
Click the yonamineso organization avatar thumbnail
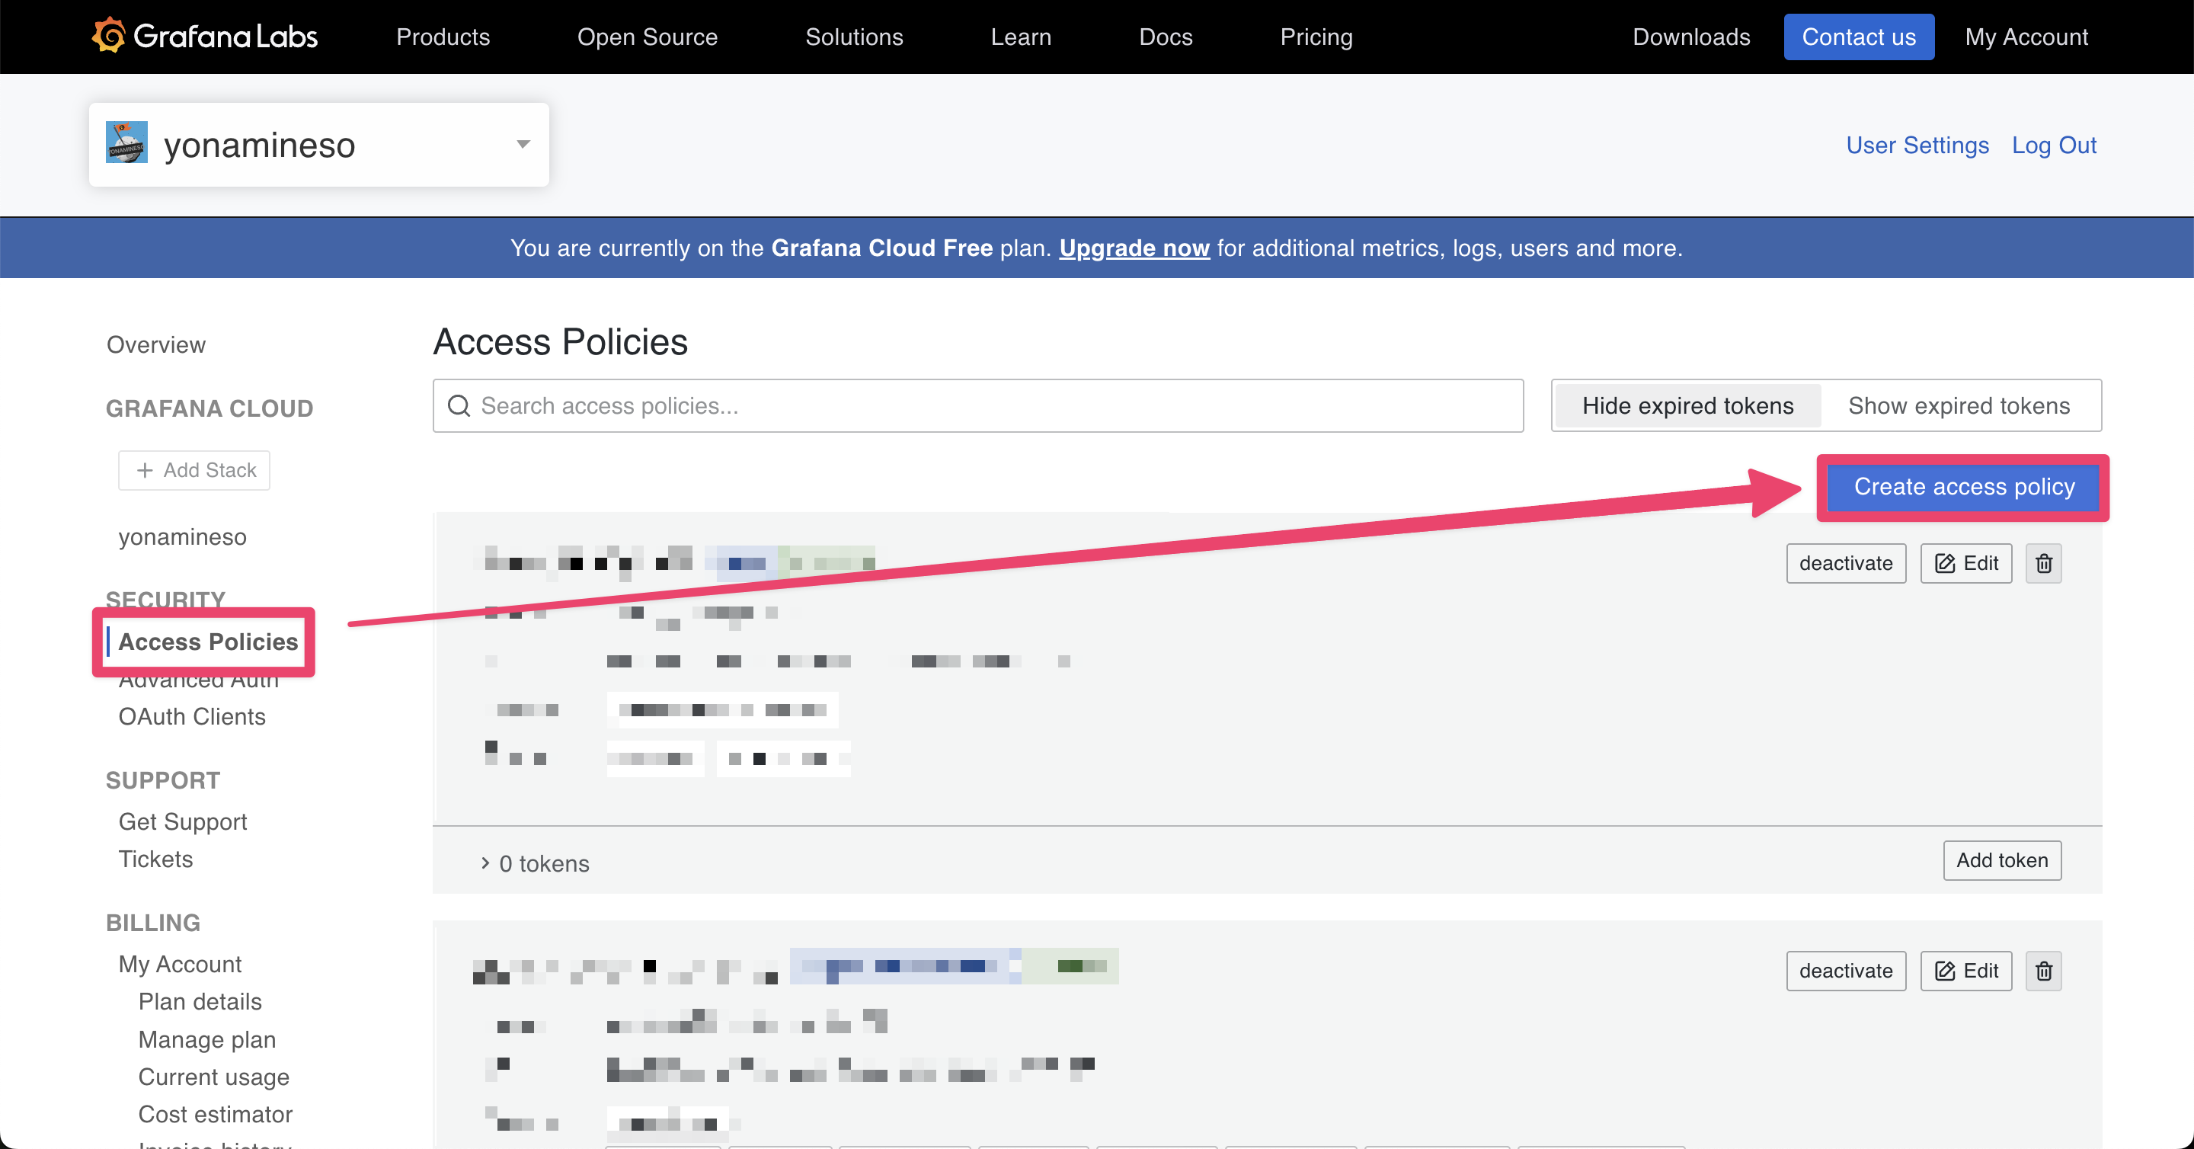127,143
